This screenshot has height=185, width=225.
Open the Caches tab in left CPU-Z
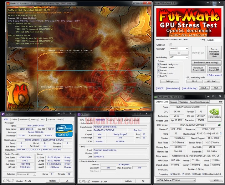tap(14, 119)
